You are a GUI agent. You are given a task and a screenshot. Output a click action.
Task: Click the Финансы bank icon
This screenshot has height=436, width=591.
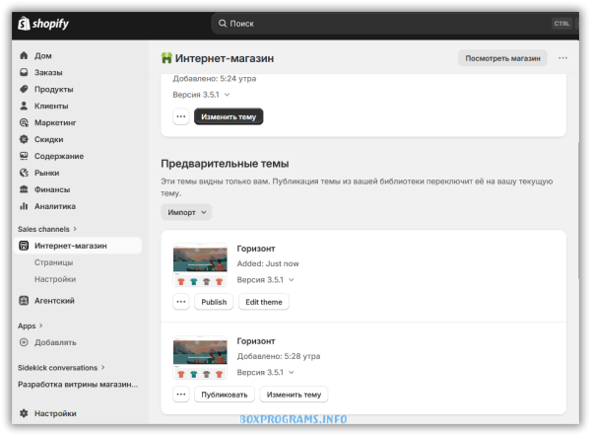[x=24, y=189]
